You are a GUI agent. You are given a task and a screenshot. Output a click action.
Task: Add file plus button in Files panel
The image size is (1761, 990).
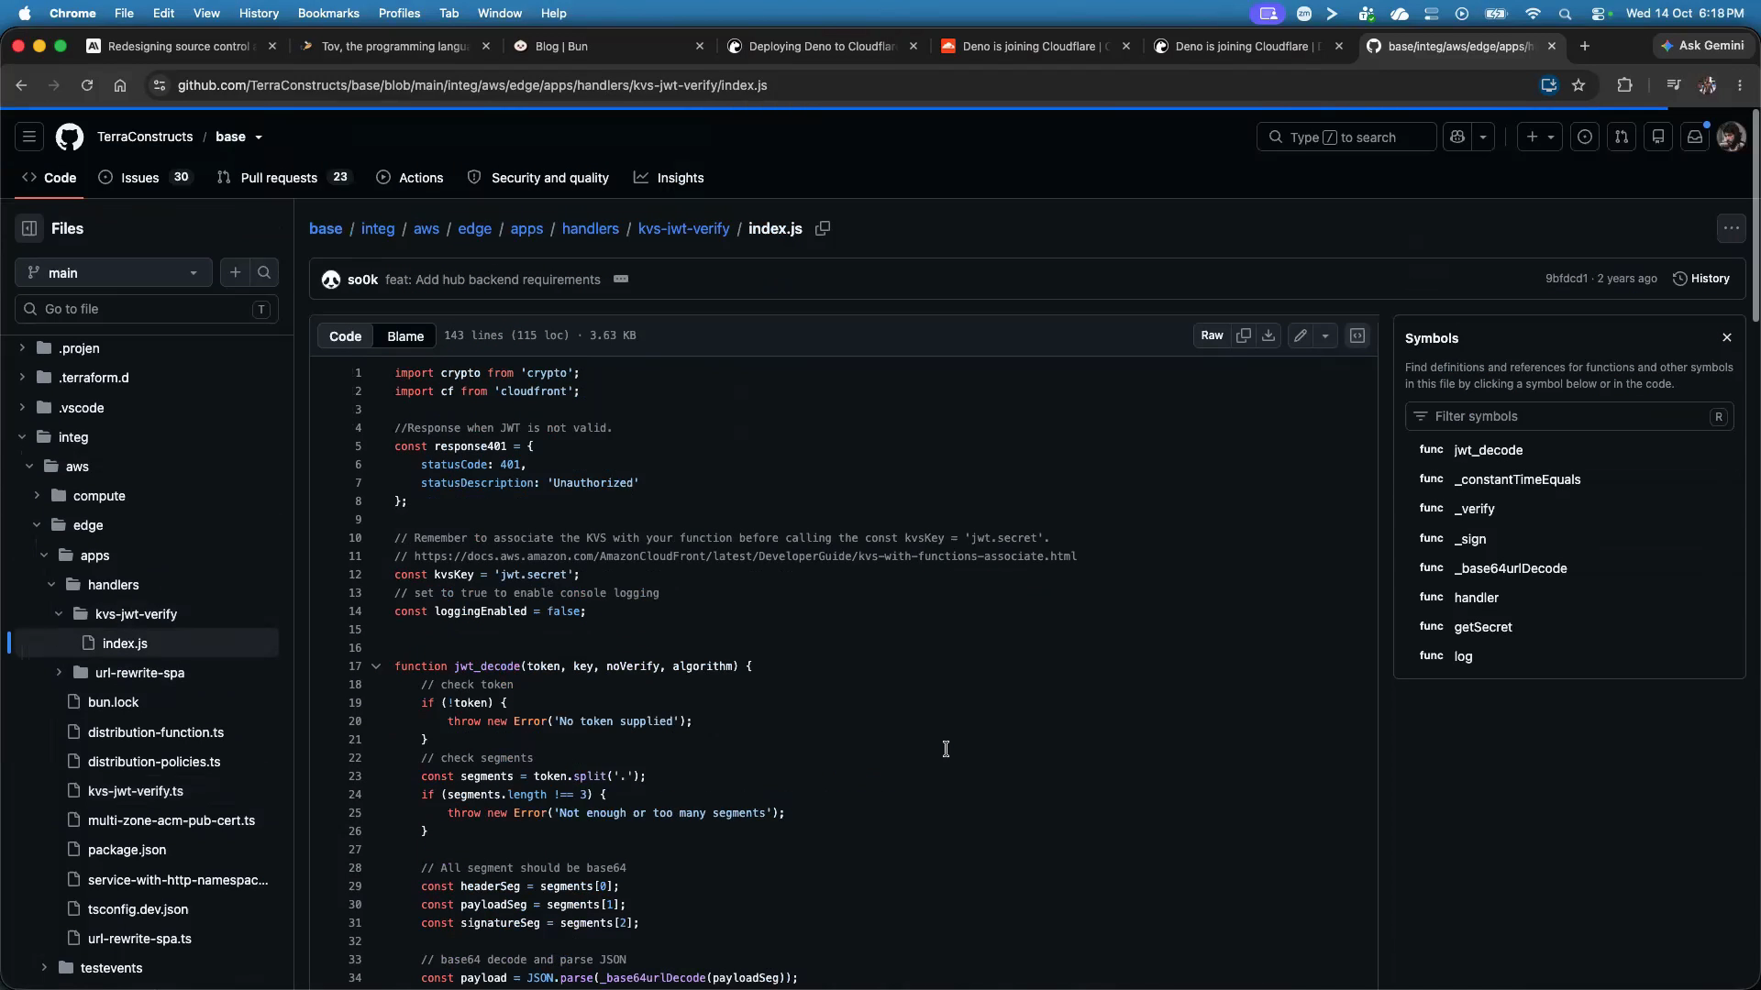(x=236, y=273)
